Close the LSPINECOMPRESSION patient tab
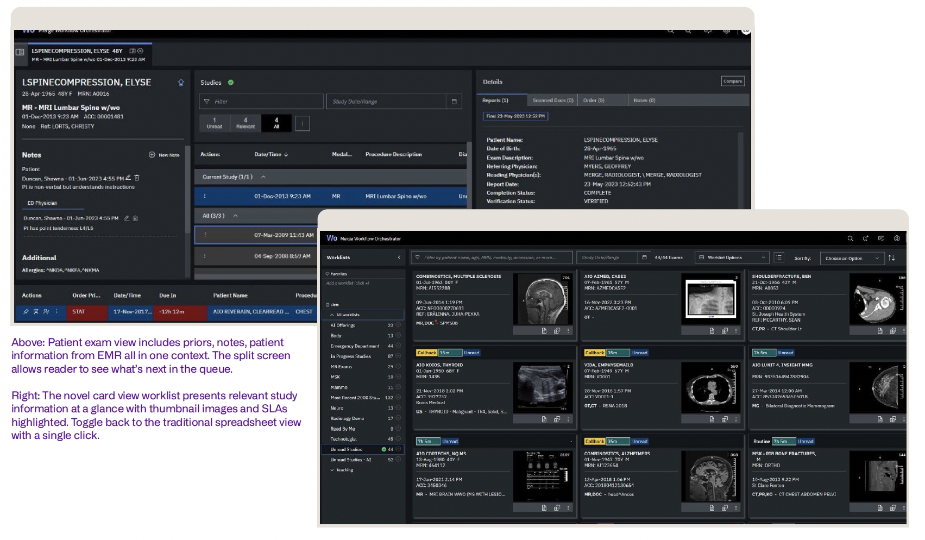 click(x=141, y=51)
